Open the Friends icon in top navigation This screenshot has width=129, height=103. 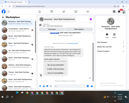point(64,12)
